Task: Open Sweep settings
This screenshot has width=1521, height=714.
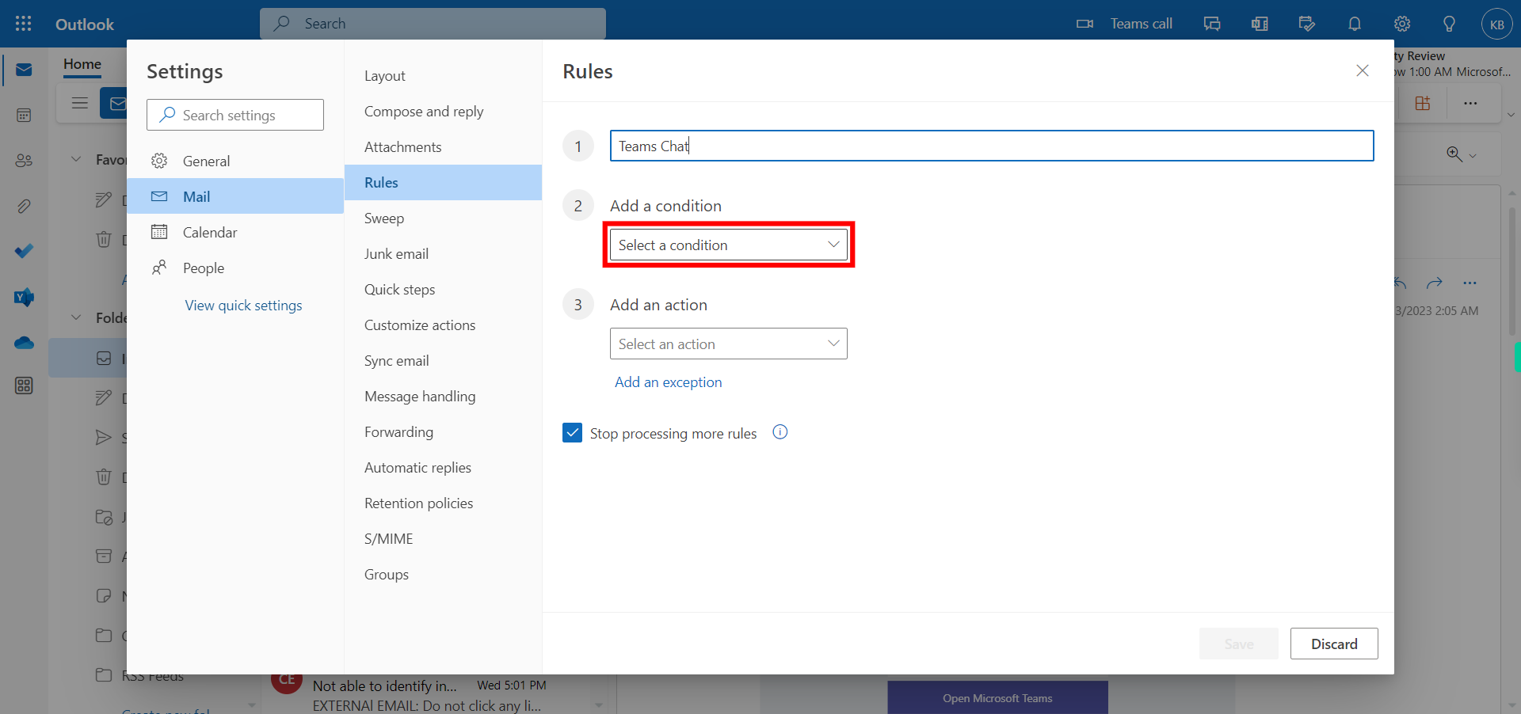Action: [x=443, y=218]
